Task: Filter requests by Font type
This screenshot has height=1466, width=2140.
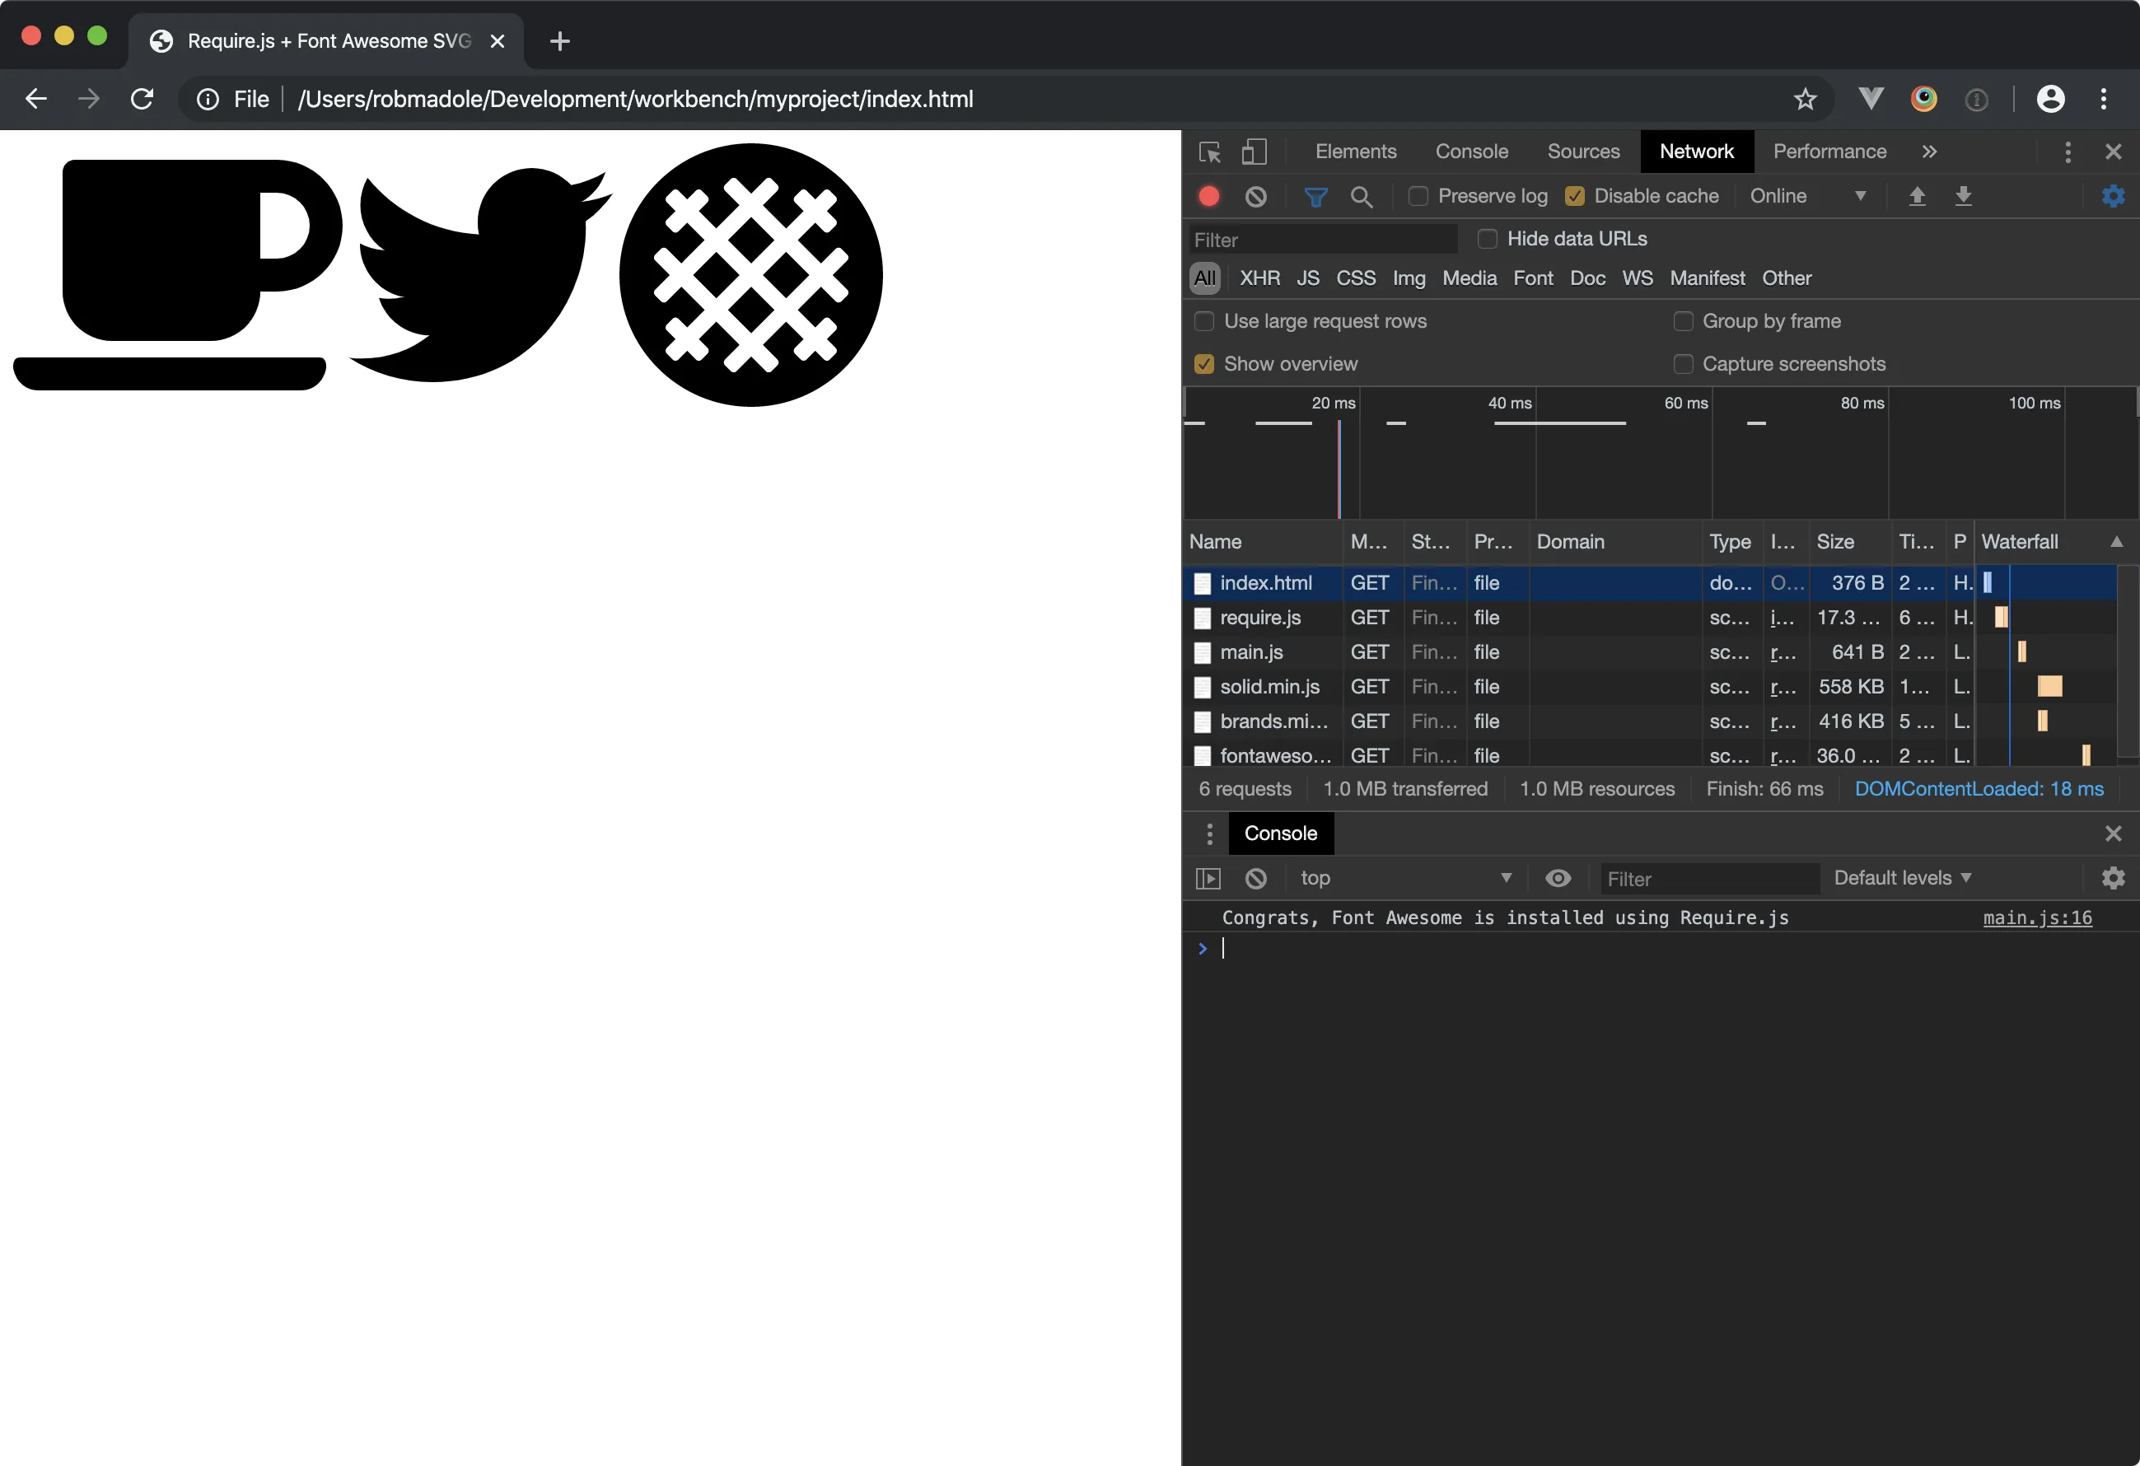Action: 1532,278
